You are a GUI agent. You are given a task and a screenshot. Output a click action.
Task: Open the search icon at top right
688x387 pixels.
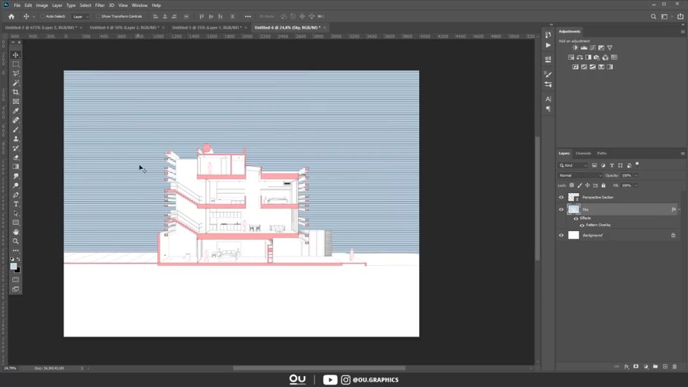tap(654, 17)
